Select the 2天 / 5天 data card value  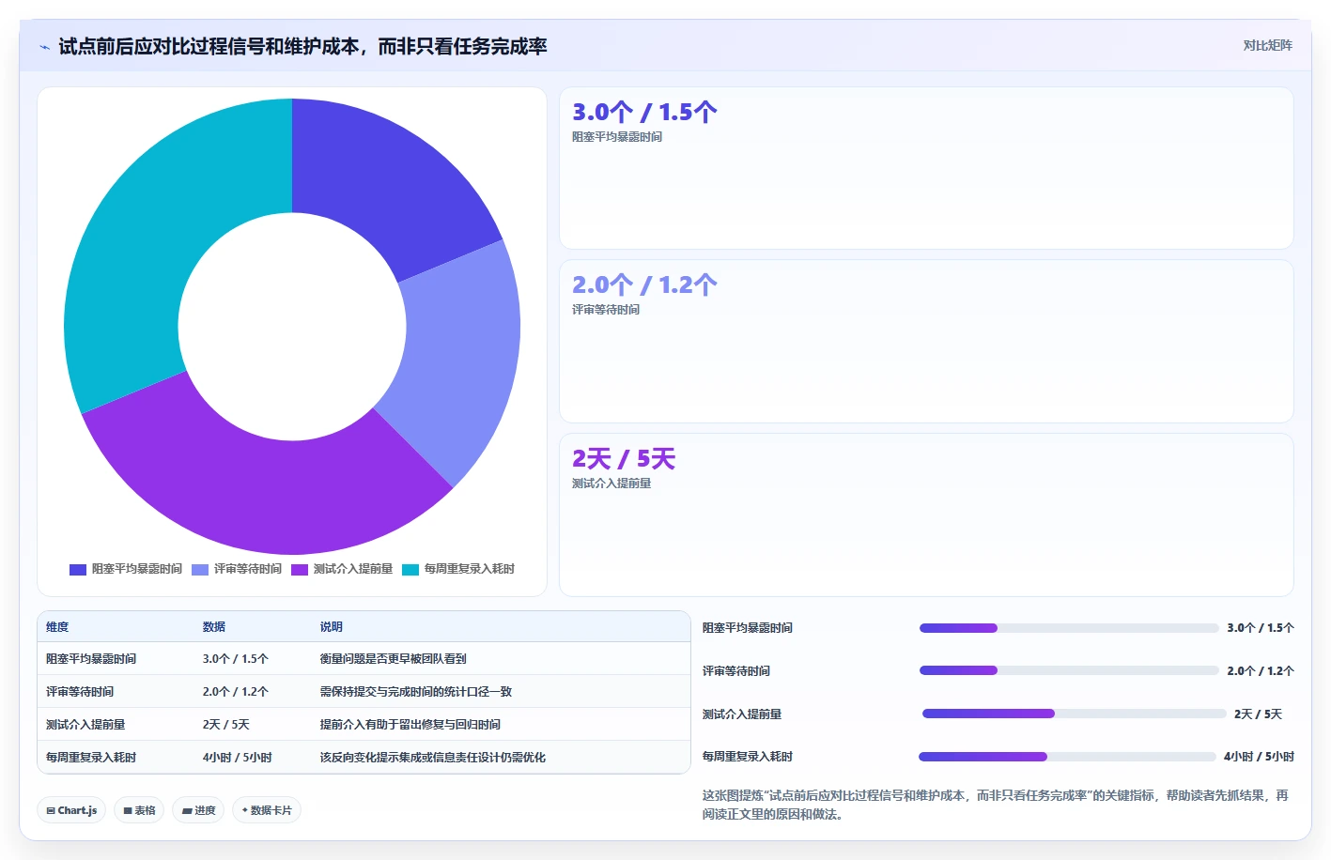tap(624, 458)
